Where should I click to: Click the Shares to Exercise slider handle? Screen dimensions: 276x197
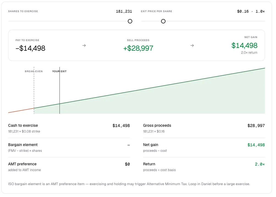coord(130,21)
